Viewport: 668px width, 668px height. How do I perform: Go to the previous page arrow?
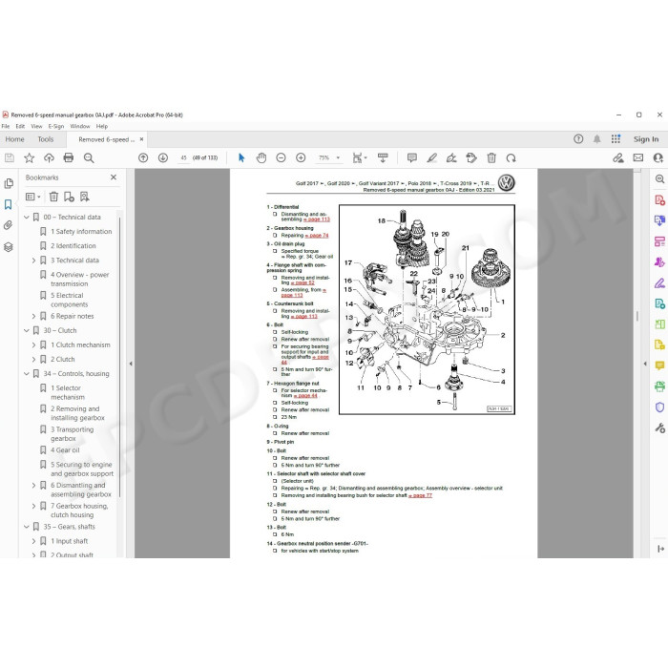click(x=143, y=157)
